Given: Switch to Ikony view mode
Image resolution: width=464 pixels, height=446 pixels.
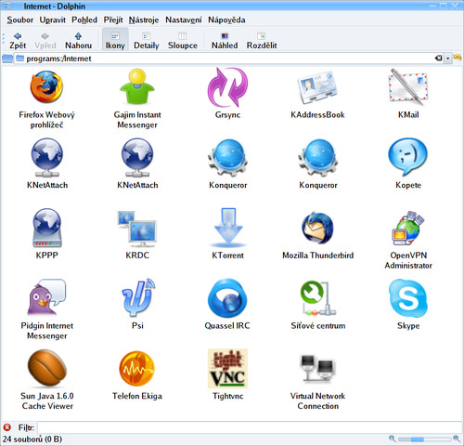Looking at the screenshot, I should [x=115, y=40].
